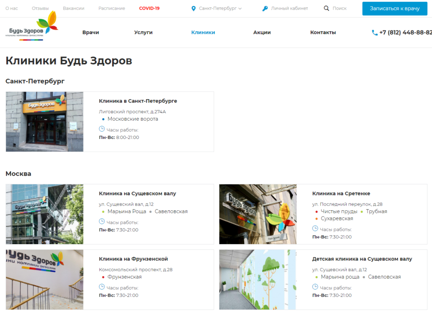Open Saint Petersburg clinic entrance photo
Viewport: 432px width, 312px height.
[x=45, y=122]
